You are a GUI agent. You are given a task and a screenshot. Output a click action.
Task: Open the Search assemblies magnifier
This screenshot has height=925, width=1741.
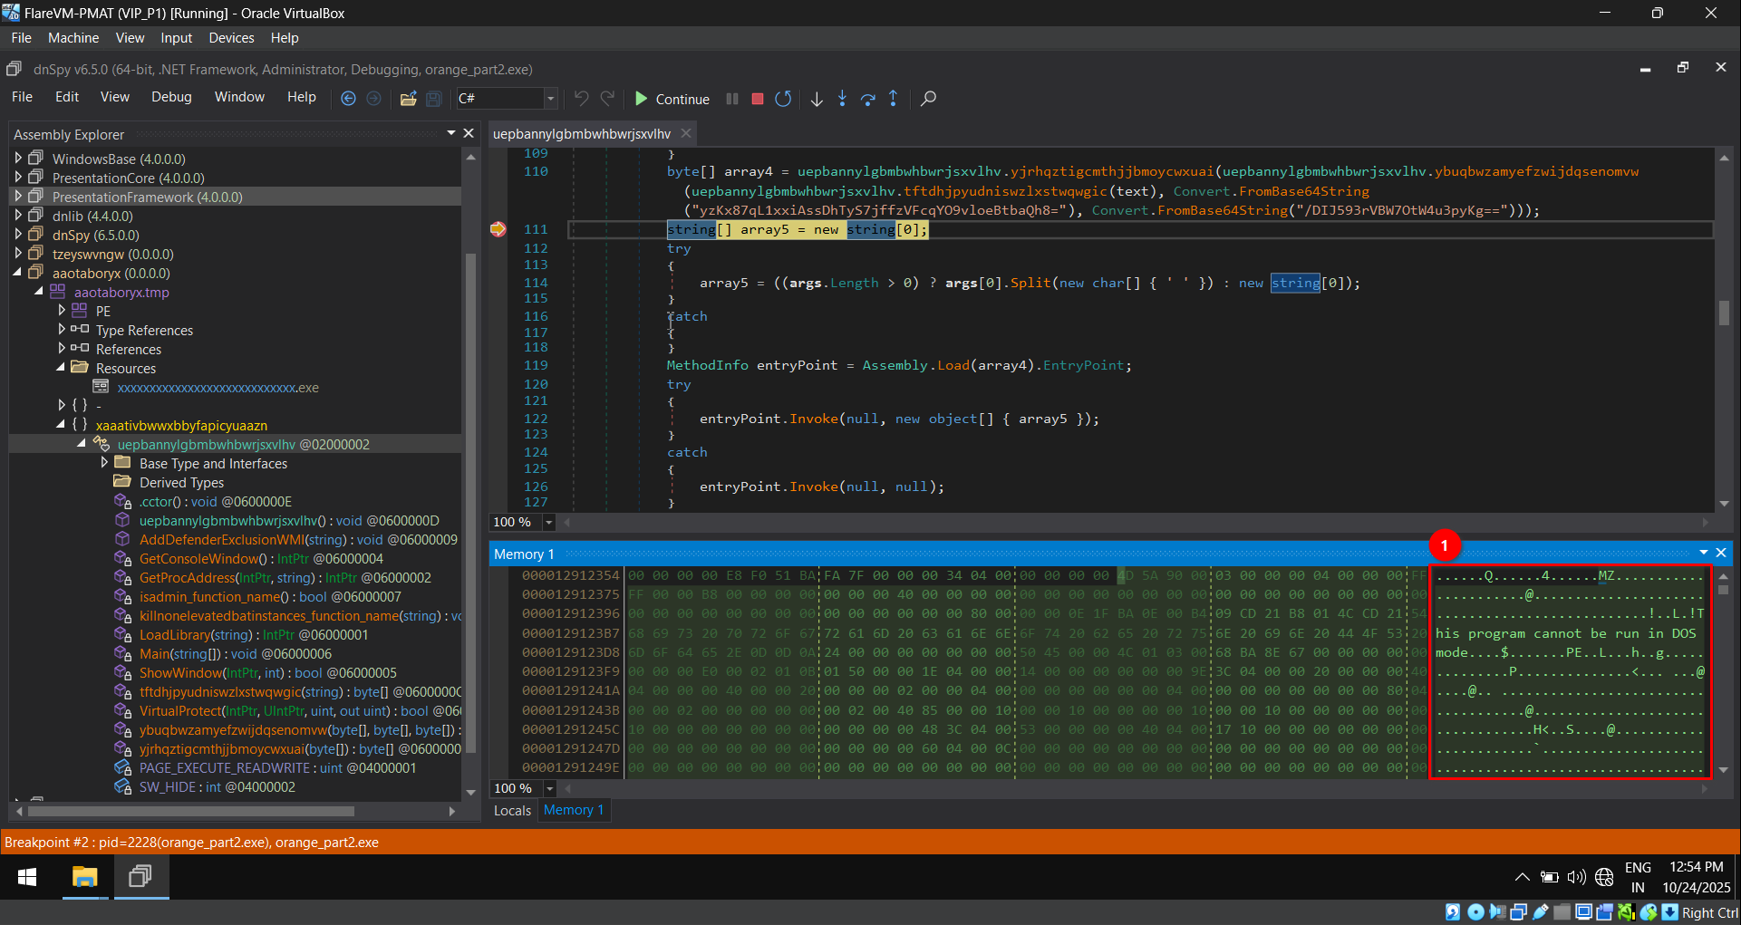point(928,99)
